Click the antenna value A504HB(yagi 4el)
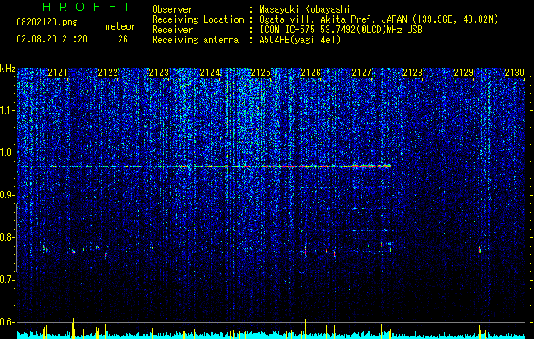The height and width of the screenshot is (339, 534). [300, 40]
